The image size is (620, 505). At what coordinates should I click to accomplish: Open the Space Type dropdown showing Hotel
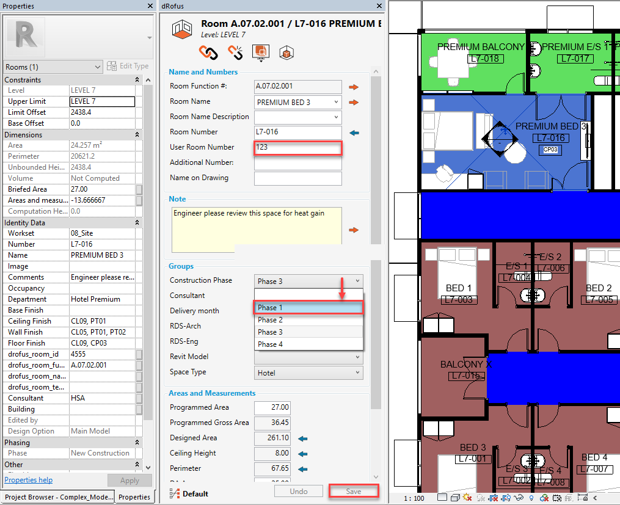tap(357, 373)
